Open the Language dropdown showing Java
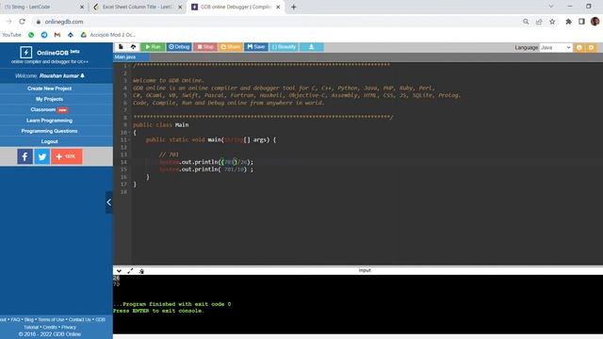This screenshot has height=339, width=603. click(555, 48)
